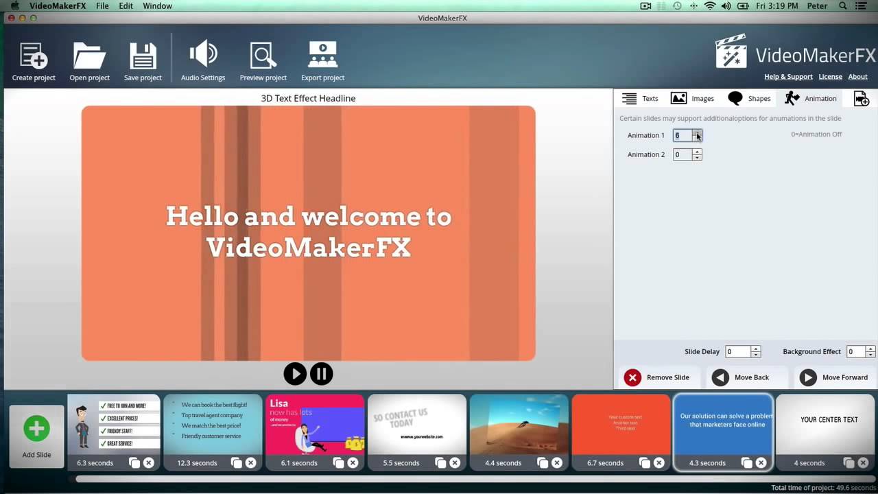Click the Background Effect stepper arrows
Screen dimensions: 878x494
click(x=870, y=351)
